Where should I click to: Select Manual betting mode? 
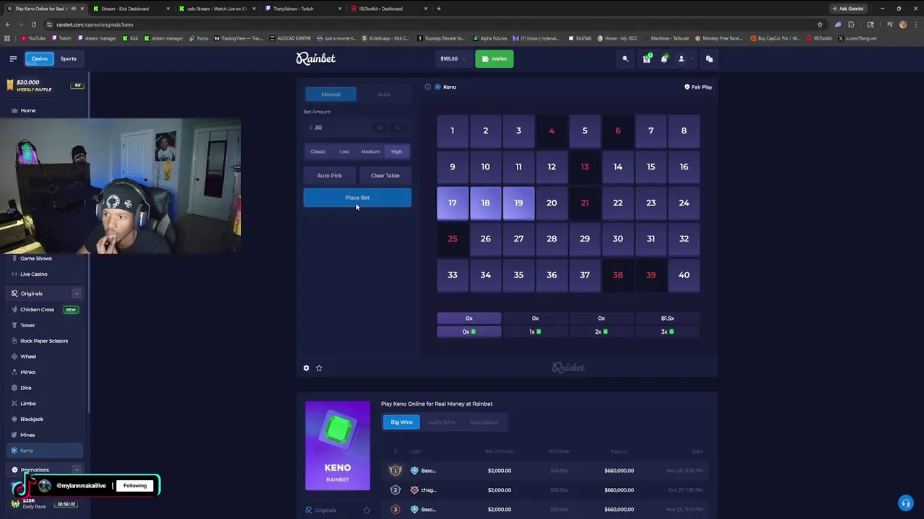(331, 94)
